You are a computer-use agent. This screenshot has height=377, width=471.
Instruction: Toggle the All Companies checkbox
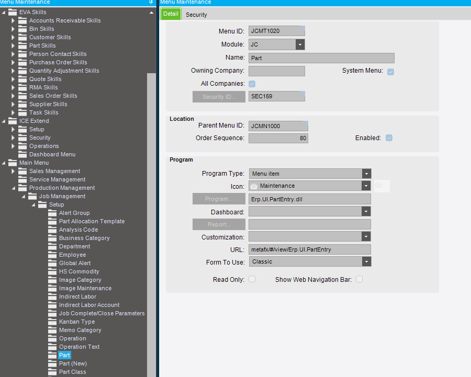pos(252,84)
